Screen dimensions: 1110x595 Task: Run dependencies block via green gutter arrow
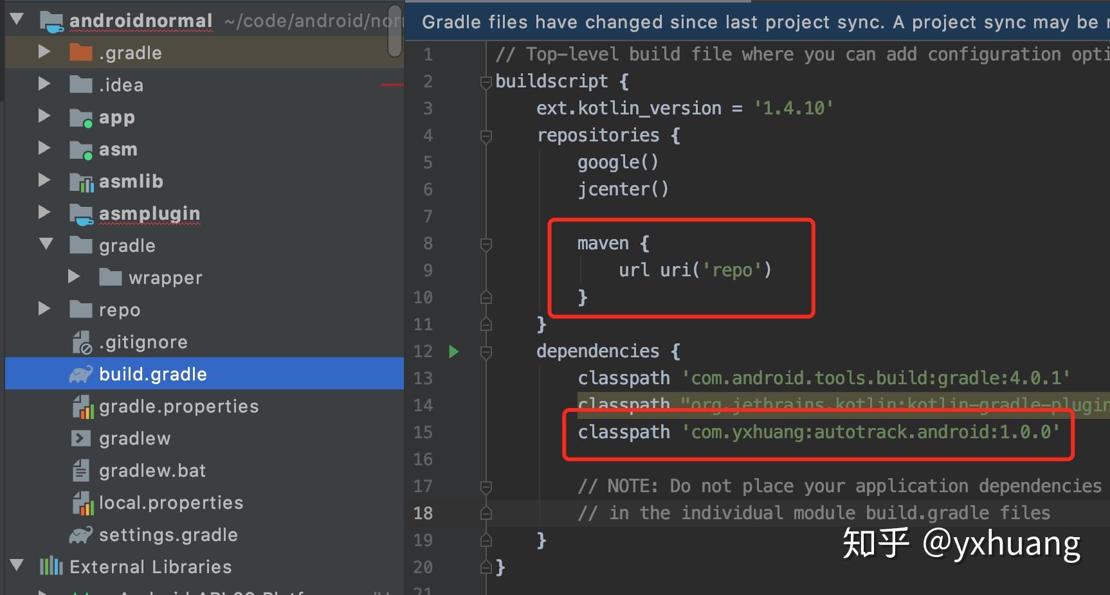coord(454,351)
